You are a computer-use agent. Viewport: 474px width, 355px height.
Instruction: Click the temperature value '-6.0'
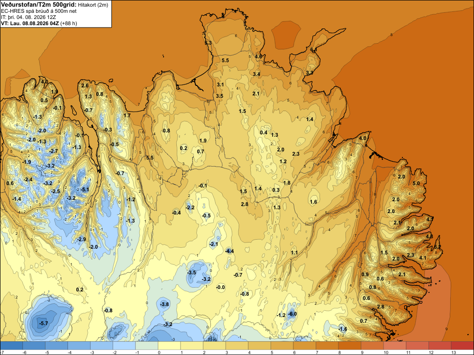(x=292, y=314)
